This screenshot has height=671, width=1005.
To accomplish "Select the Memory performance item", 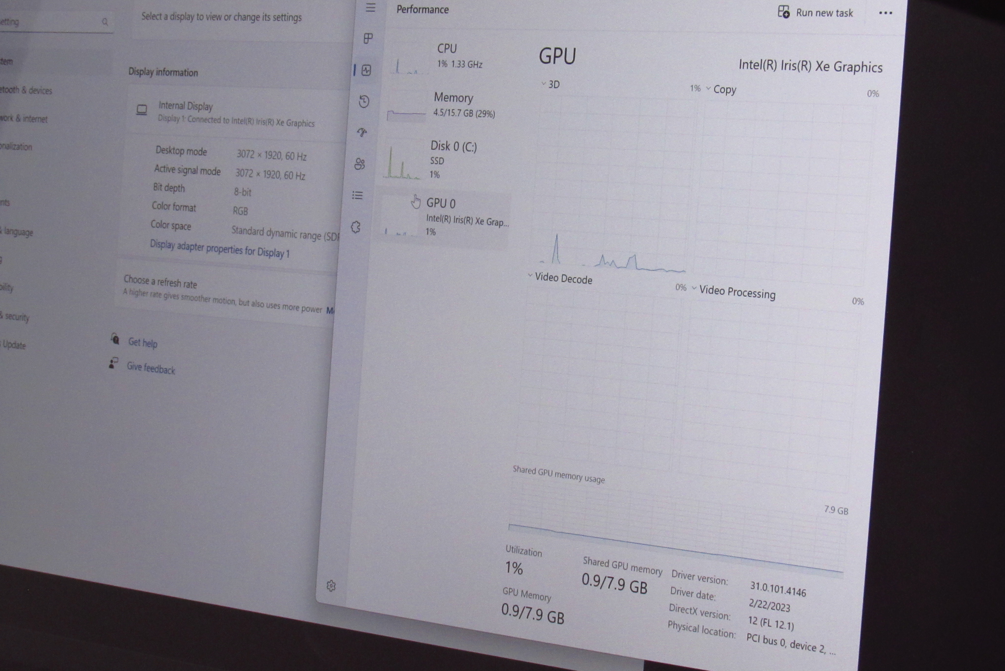I will [451, 105].
